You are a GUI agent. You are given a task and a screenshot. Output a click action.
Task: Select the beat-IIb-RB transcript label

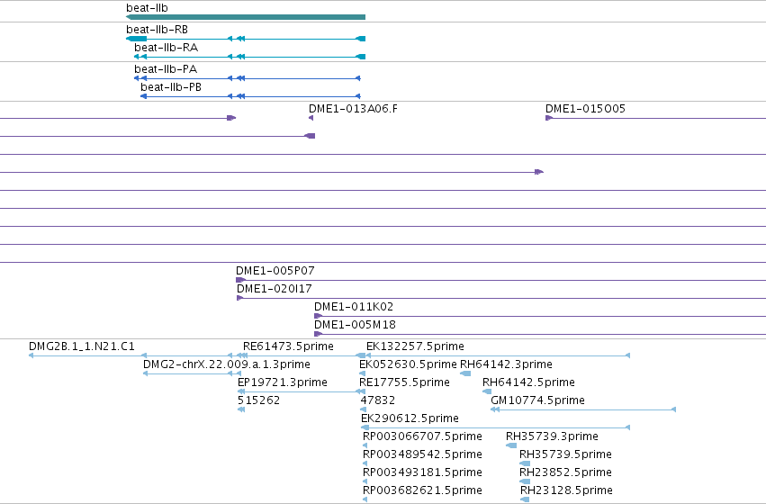coord(157,30)
